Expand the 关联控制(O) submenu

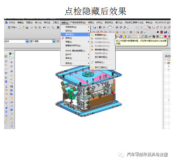[75, 27]
